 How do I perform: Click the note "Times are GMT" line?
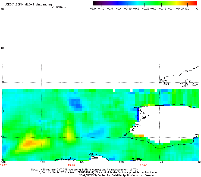click(85, 170)
